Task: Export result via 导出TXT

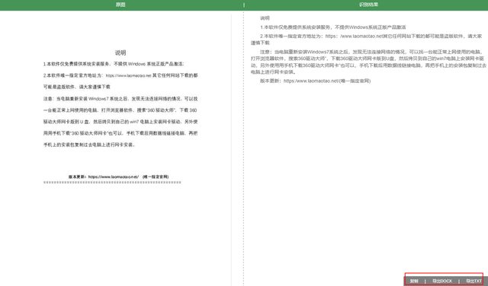Action: click(474, 281)
